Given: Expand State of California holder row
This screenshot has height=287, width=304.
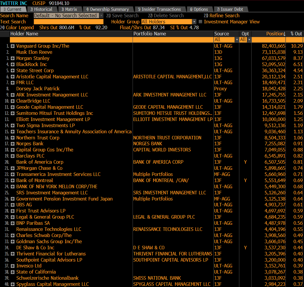Looking at the screenshot, I should click(13, 272).
